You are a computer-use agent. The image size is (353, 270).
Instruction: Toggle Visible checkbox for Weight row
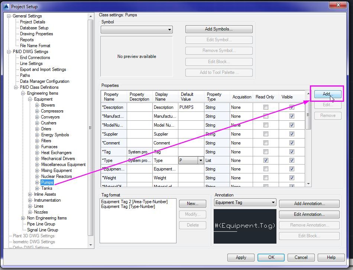[292, 178]
